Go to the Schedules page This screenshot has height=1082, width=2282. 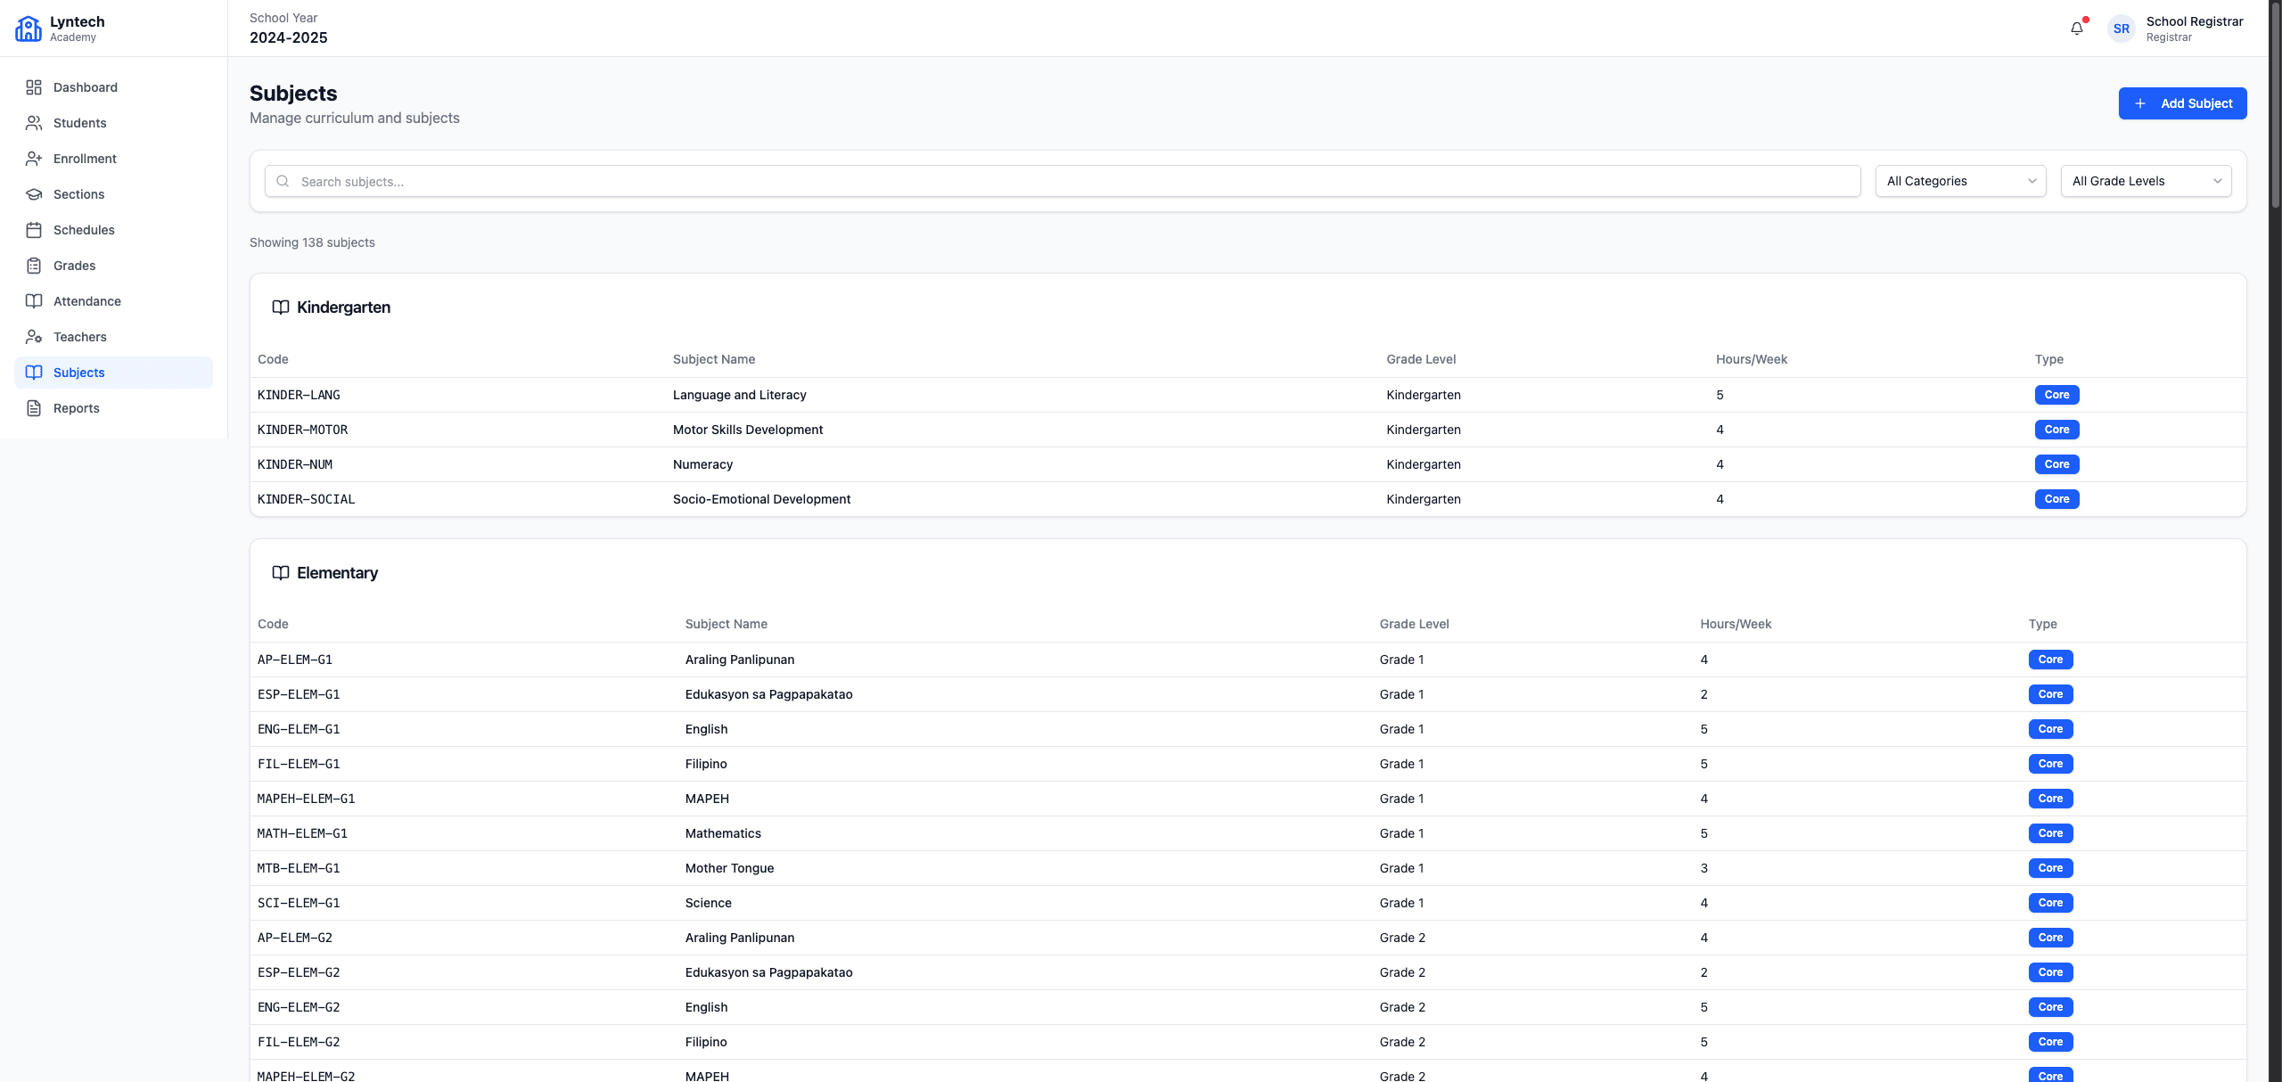(x=113, y=230)
